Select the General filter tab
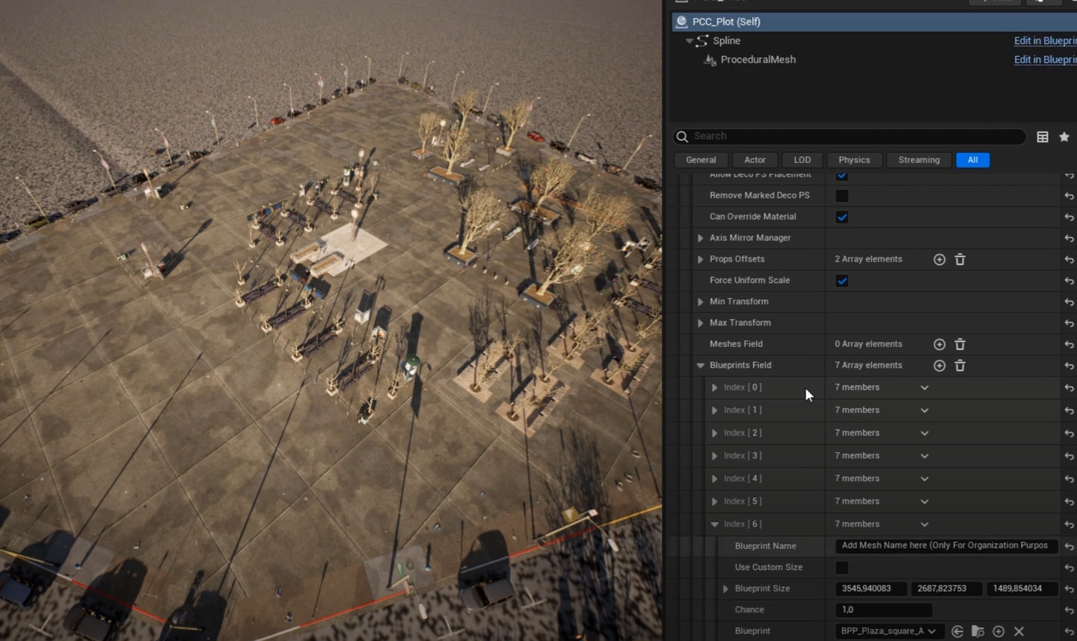The image size is (1077, 641). pos(701,160)
